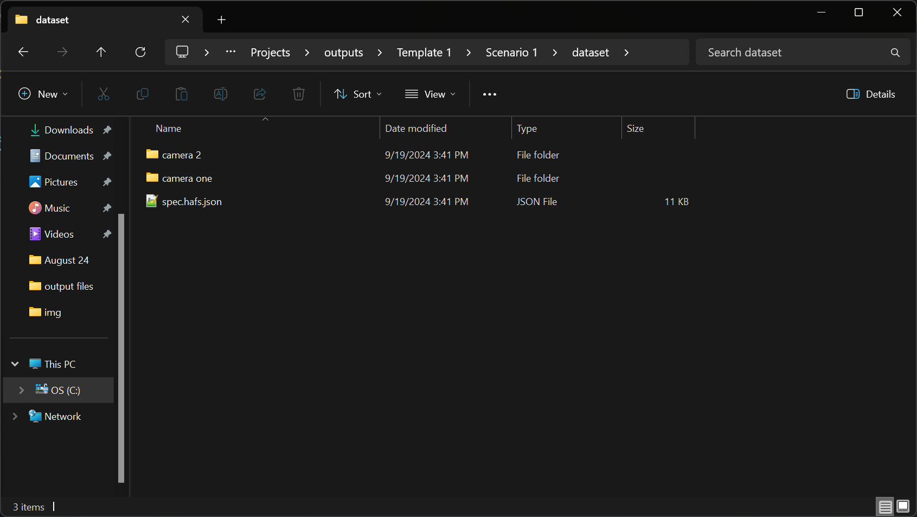This screenshot has height=517, width=917.
Task: Click the Rename icon in toolbar
Action: pos(221,94)
